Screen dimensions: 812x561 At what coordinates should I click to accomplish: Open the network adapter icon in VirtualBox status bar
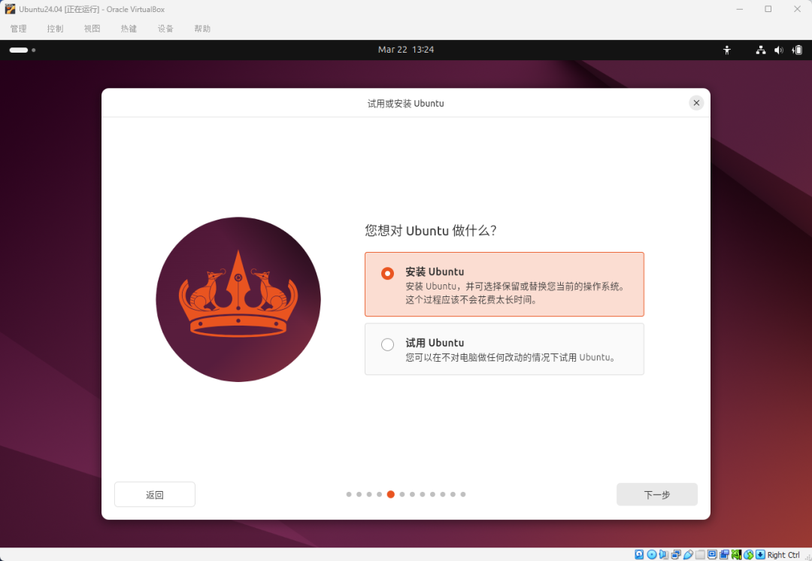pos(674,555)
